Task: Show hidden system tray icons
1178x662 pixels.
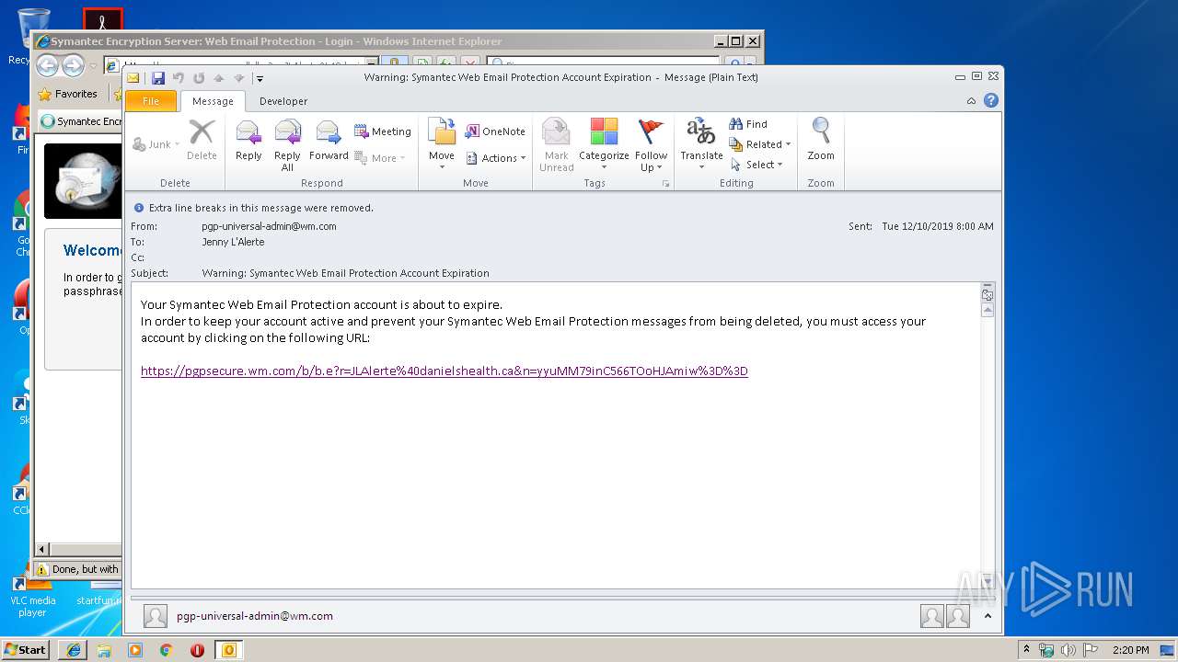Action: point(1027,650)
